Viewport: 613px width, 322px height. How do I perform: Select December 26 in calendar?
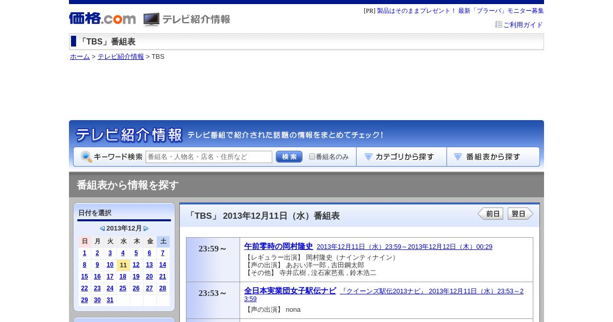tap(136, 288)
